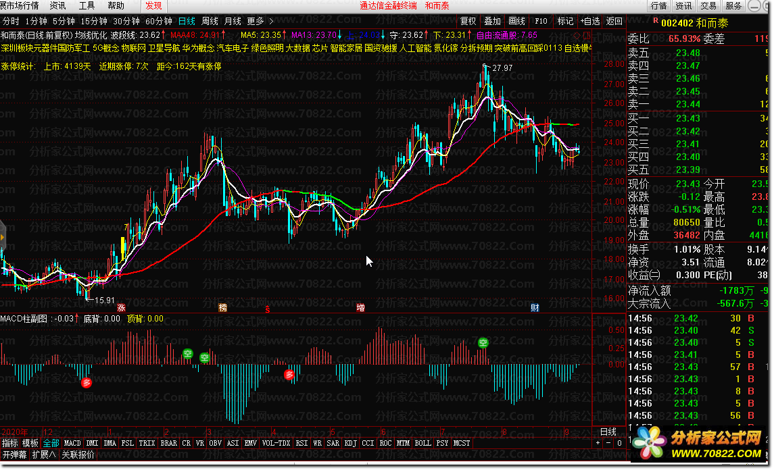
Task: Open the 标记 marking options
Action: coord(565,21)
